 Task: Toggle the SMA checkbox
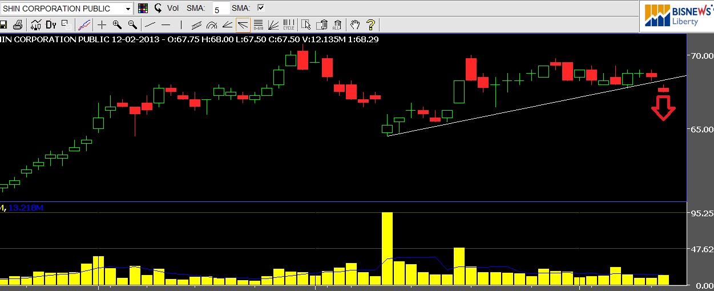tap(261, 8)
